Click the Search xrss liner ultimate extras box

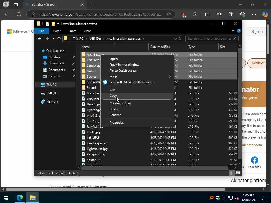212,39
